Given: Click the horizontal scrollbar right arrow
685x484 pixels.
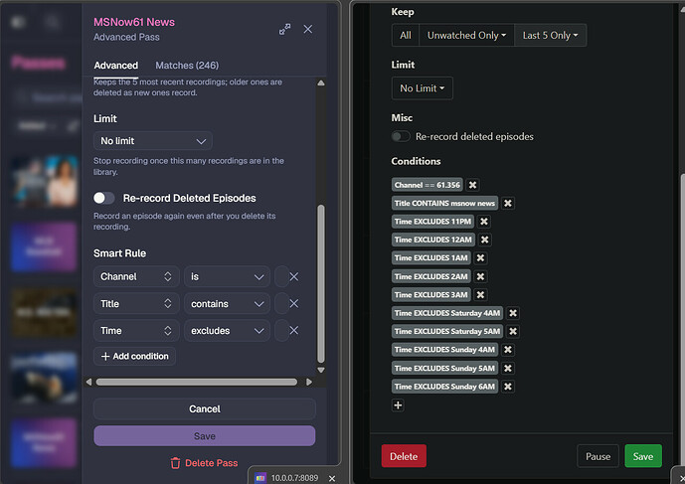Looking at the screenshot, I should point(309,382).
